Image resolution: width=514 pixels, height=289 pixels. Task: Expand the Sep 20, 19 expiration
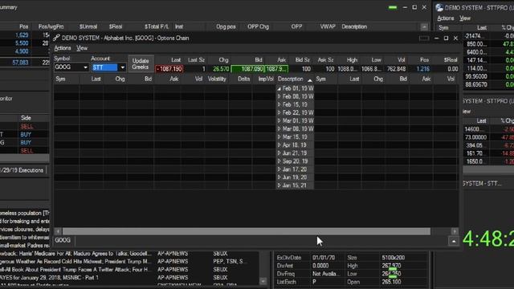pos(279,161)
